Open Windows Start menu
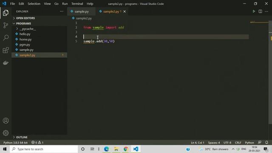 5,149
